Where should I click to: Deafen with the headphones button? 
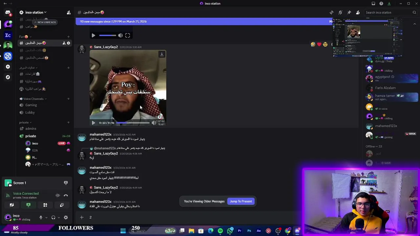[53, 217]
